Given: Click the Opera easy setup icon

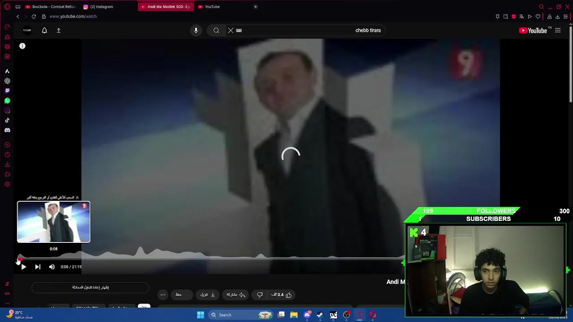Looking at the screenshot, I should [565, 17].
